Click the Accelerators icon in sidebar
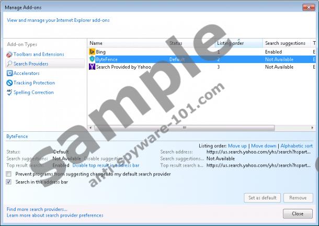The height and width of the screenshot is (226, 319). 9,73
